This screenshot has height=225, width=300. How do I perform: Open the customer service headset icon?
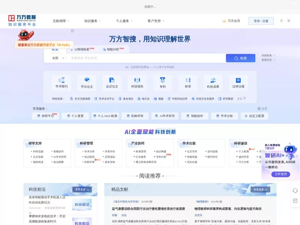pyautogui.click(x=295, y=190)
